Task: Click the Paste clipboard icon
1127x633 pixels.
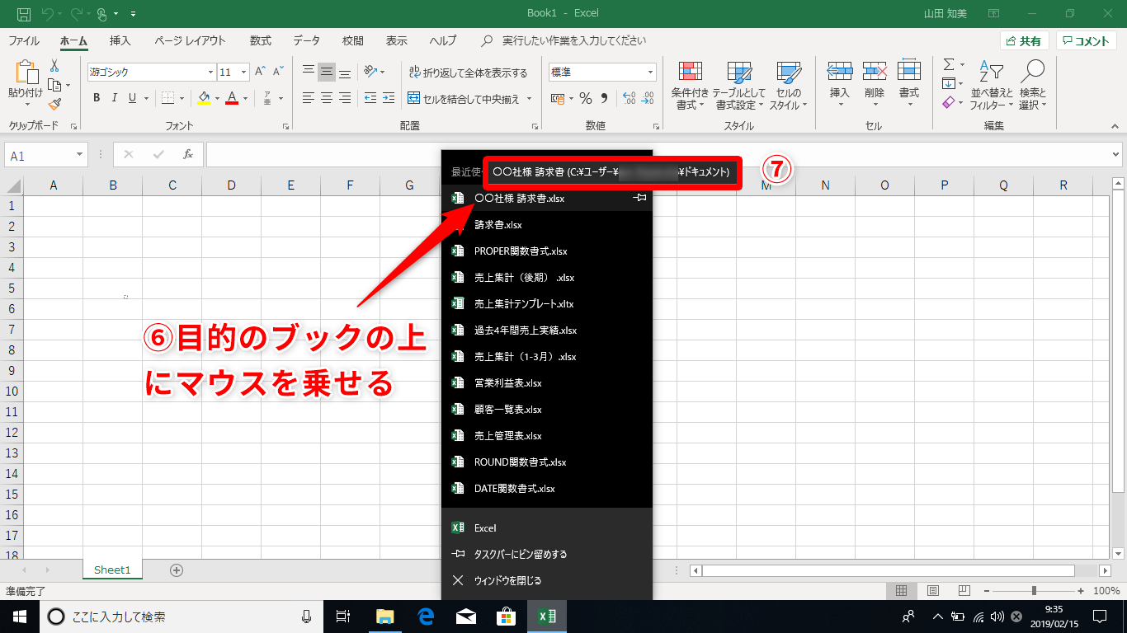Action: pos(26,73)
